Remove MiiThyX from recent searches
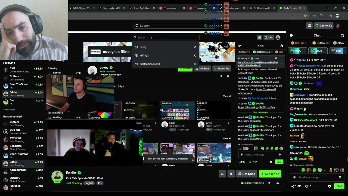 [x=195, y=56]
